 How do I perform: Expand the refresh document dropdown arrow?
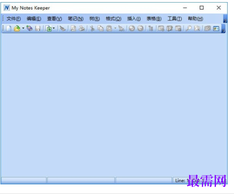tap(54, 28)
